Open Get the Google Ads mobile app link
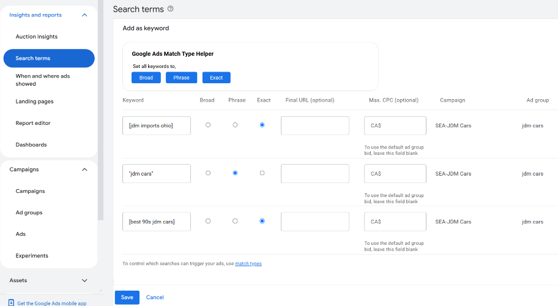The width and height of the screenshot is (558, 306). click(x=52, y=303)
